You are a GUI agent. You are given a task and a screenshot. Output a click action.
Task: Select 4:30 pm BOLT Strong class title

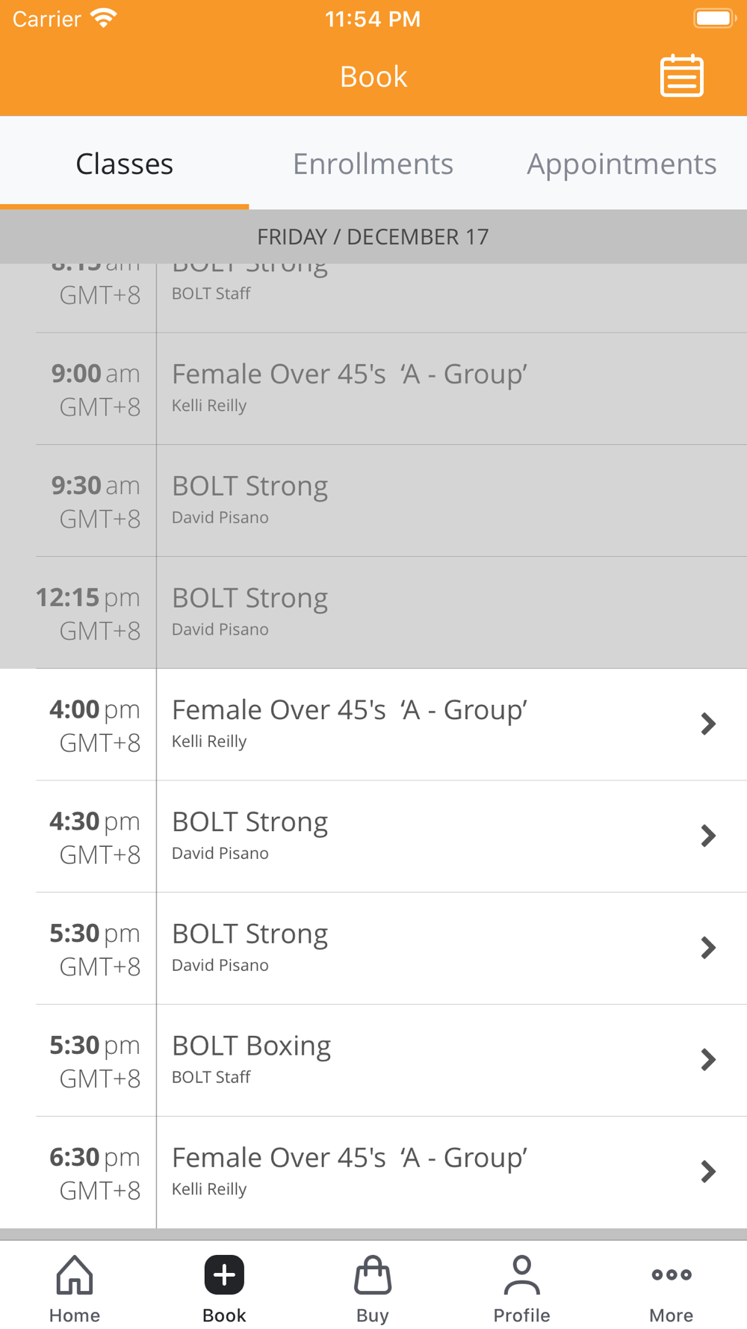(249, 822)
